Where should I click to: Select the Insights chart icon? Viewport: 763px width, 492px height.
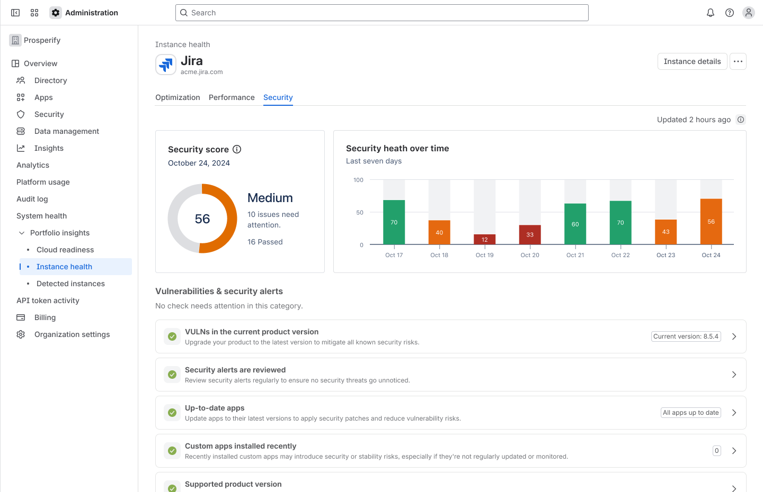pyautogui.click(x=20, y=148)
